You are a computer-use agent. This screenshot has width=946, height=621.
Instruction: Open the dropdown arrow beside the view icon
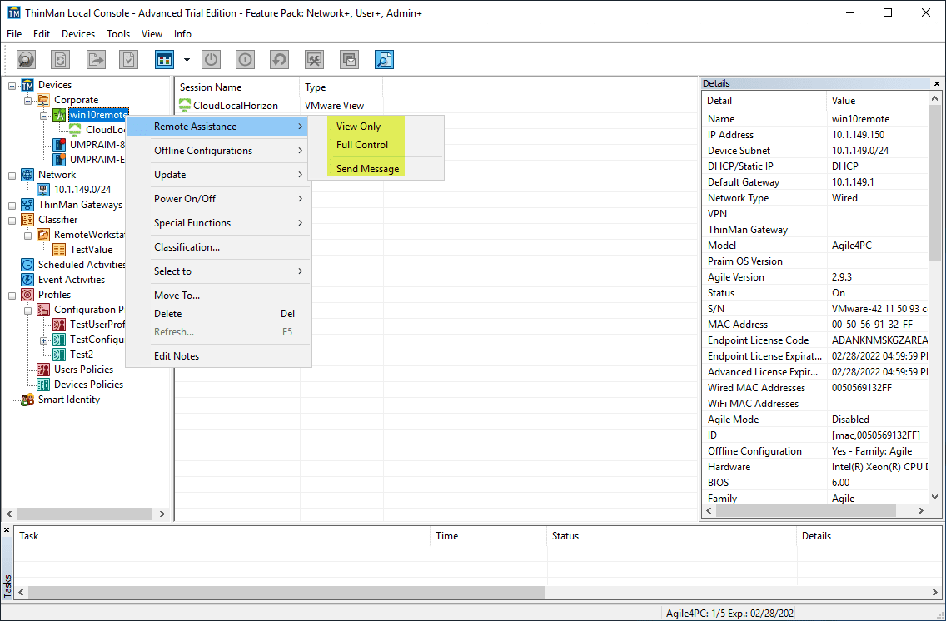[x=187, y=60]
